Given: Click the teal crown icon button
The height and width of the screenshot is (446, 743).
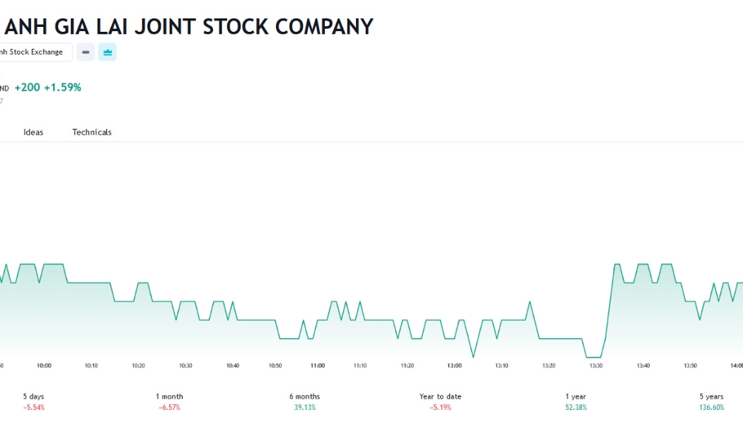Looking at the screenshot, I should point(108,52).
